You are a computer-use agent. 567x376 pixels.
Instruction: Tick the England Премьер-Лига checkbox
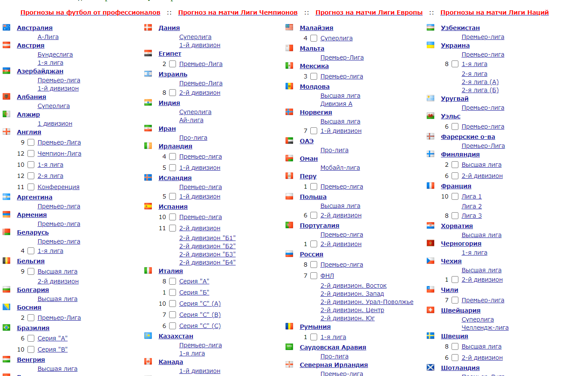pos(31,142)
